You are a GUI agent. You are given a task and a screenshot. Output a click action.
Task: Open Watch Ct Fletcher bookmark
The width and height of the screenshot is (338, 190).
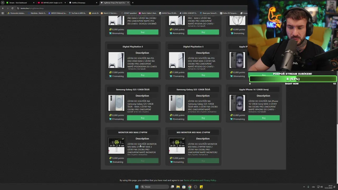pyautogui.click(x=109, y=13)
